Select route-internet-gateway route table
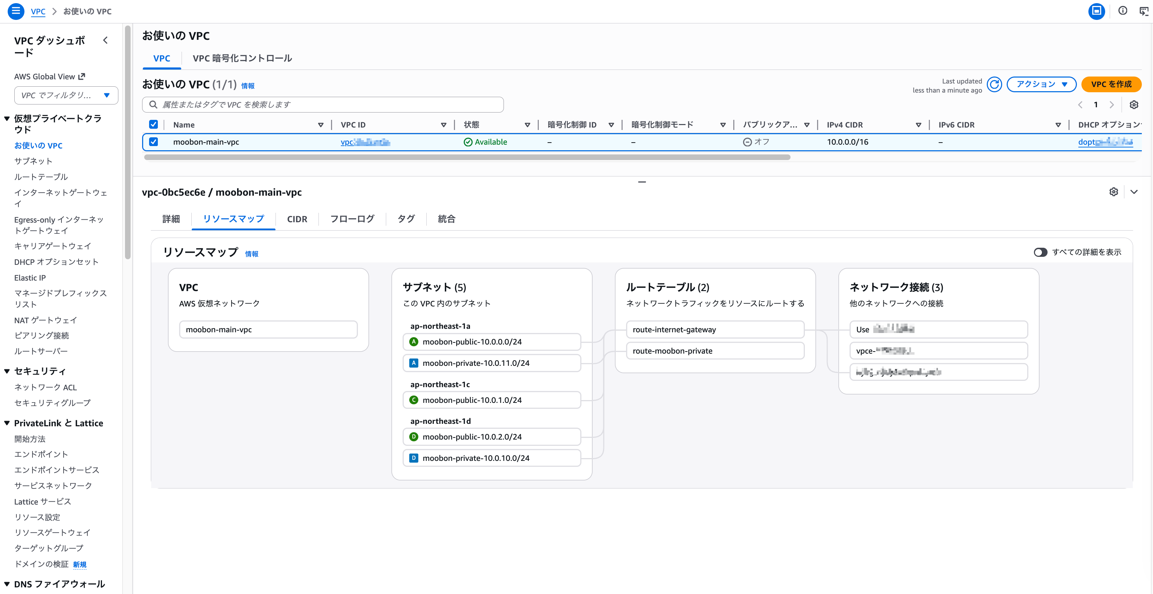 (715, 330)
